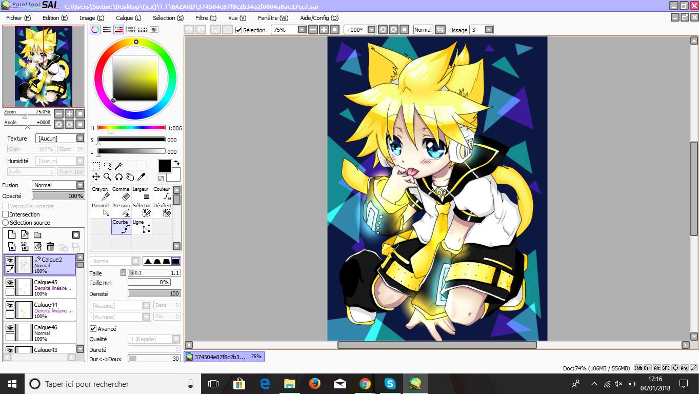Select the Pression pressure tool
The image size is (699, 394).
pyautogui.click(x=121, y=210)
